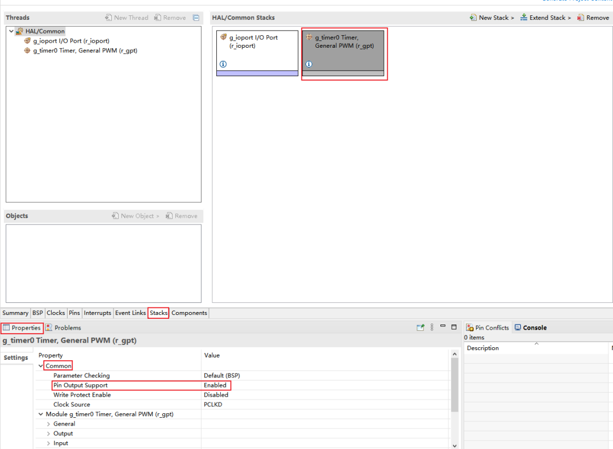The image size is (613, 449).
Task: Click the g_ioport module icon in Threads tree
Action: [27, 41]
